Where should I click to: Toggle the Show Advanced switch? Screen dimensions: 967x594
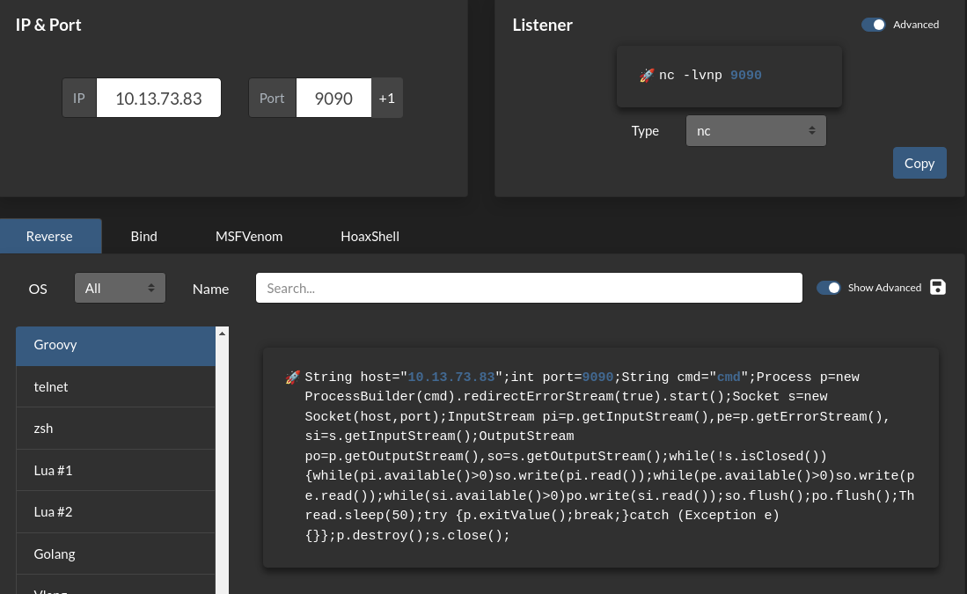click(828, 288)
